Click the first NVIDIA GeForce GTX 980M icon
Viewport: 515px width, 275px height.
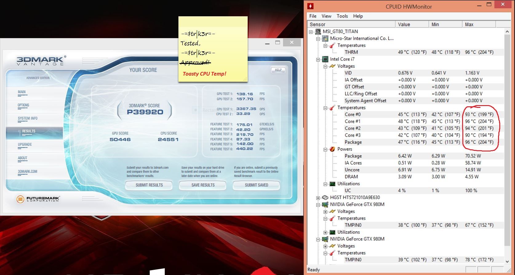tap(325, 204)
